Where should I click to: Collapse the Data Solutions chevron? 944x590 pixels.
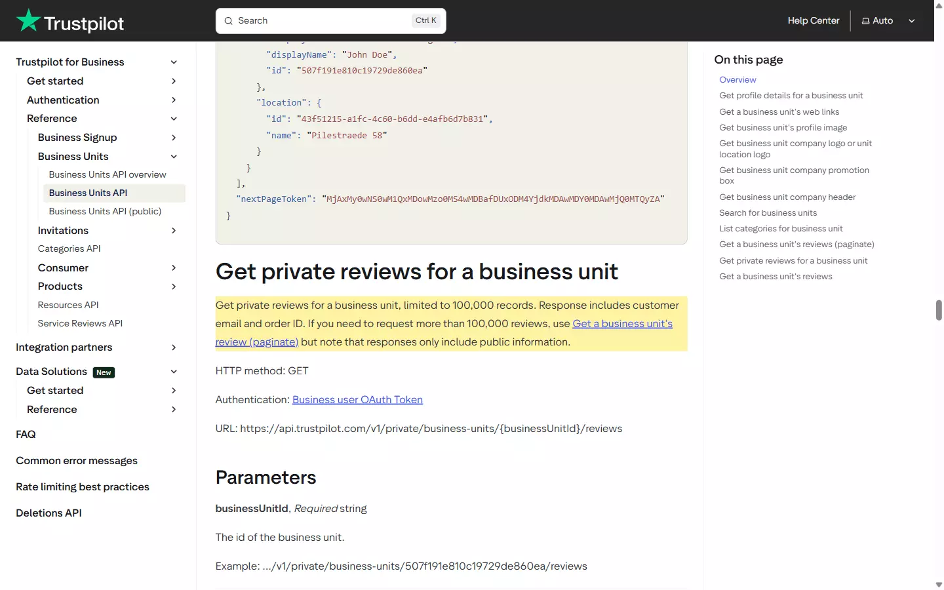tap(174, 372)
